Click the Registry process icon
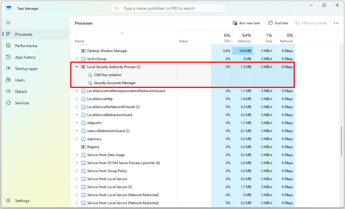Screen dimensions: 345x209 click(x=83, y=147)
